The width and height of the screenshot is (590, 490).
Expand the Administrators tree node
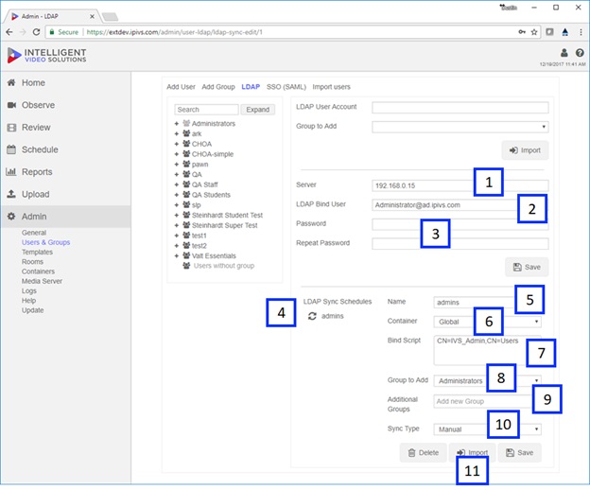pyautogui.click(x=177, y=123)
